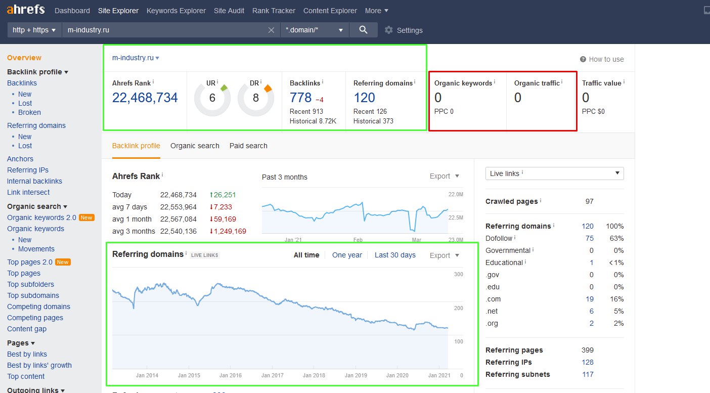710x393 pixels.
Task: Show All time referring domains range
Action: 306,255
